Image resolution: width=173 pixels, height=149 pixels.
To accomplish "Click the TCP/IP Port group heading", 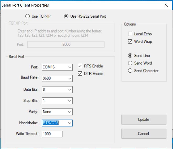I will pyautogui.click(x=18, y=23).
